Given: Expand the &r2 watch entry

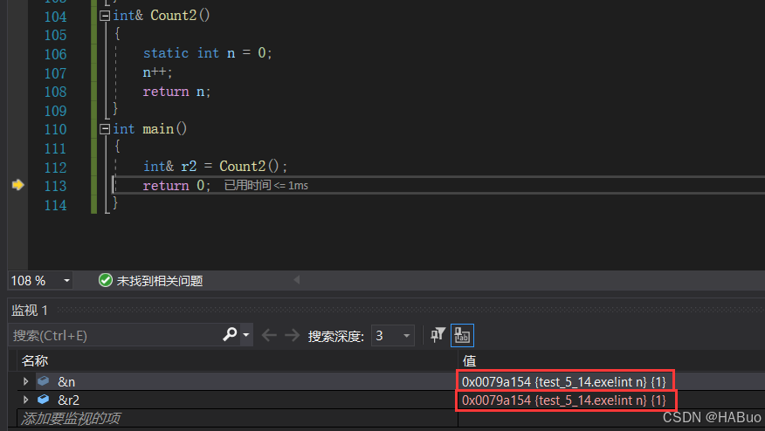Looking at the screenshot, I should point(26,400).
